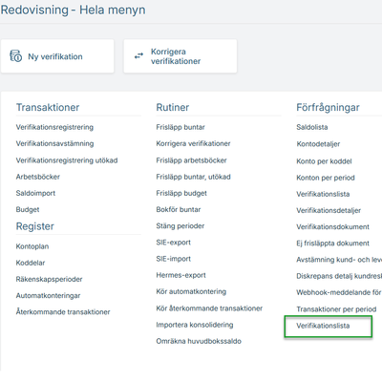
Task: Select the Verifikationsavstämning link
Action: [x=54, y=143]
